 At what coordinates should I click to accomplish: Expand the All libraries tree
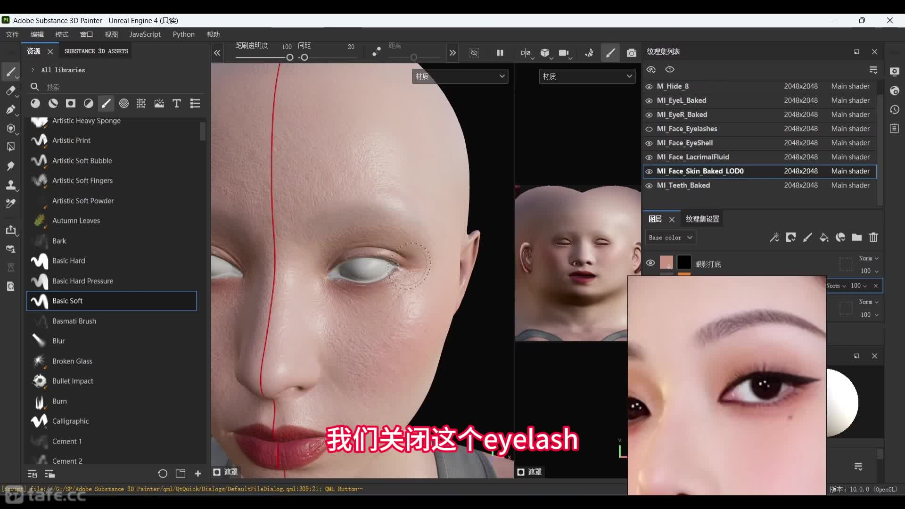[x=33, y=70]
